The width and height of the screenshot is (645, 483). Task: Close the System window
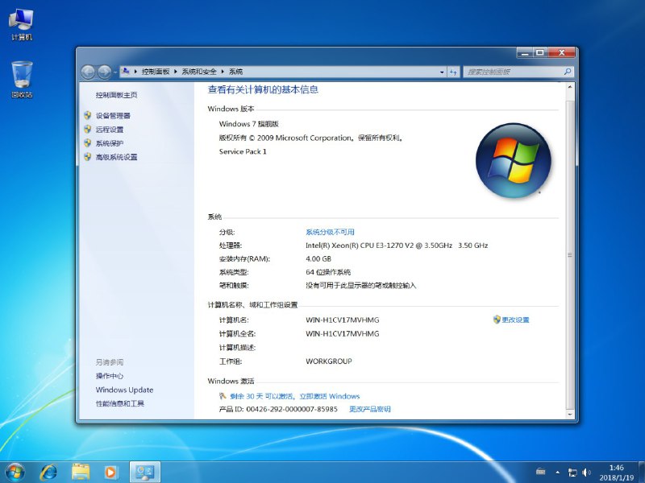(561, 53)
